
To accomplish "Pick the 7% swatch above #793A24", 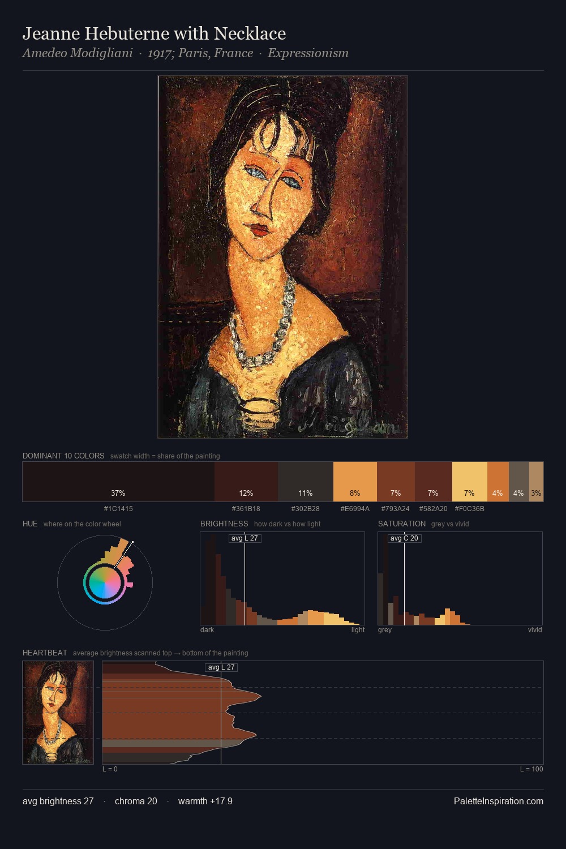I will point(396,482).
